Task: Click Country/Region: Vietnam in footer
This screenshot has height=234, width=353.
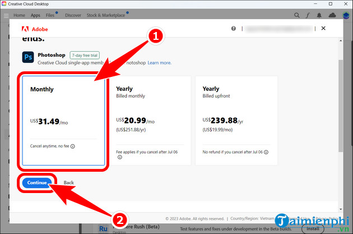Action: pos(252,219)
